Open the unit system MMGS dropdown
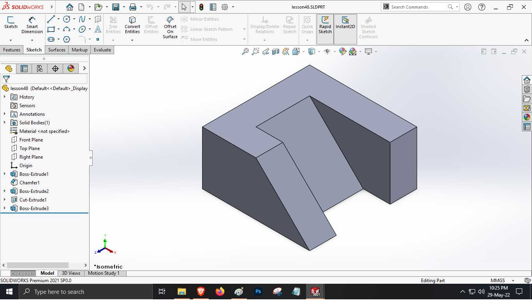Image resolution: width=532 pixels, height=304 pixels. point(513,280)
